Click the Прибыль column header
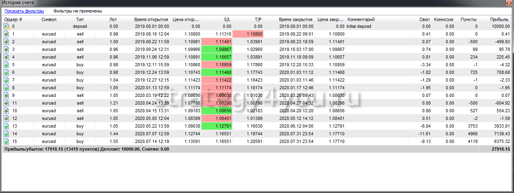The image size is (514, 193). 499,19
